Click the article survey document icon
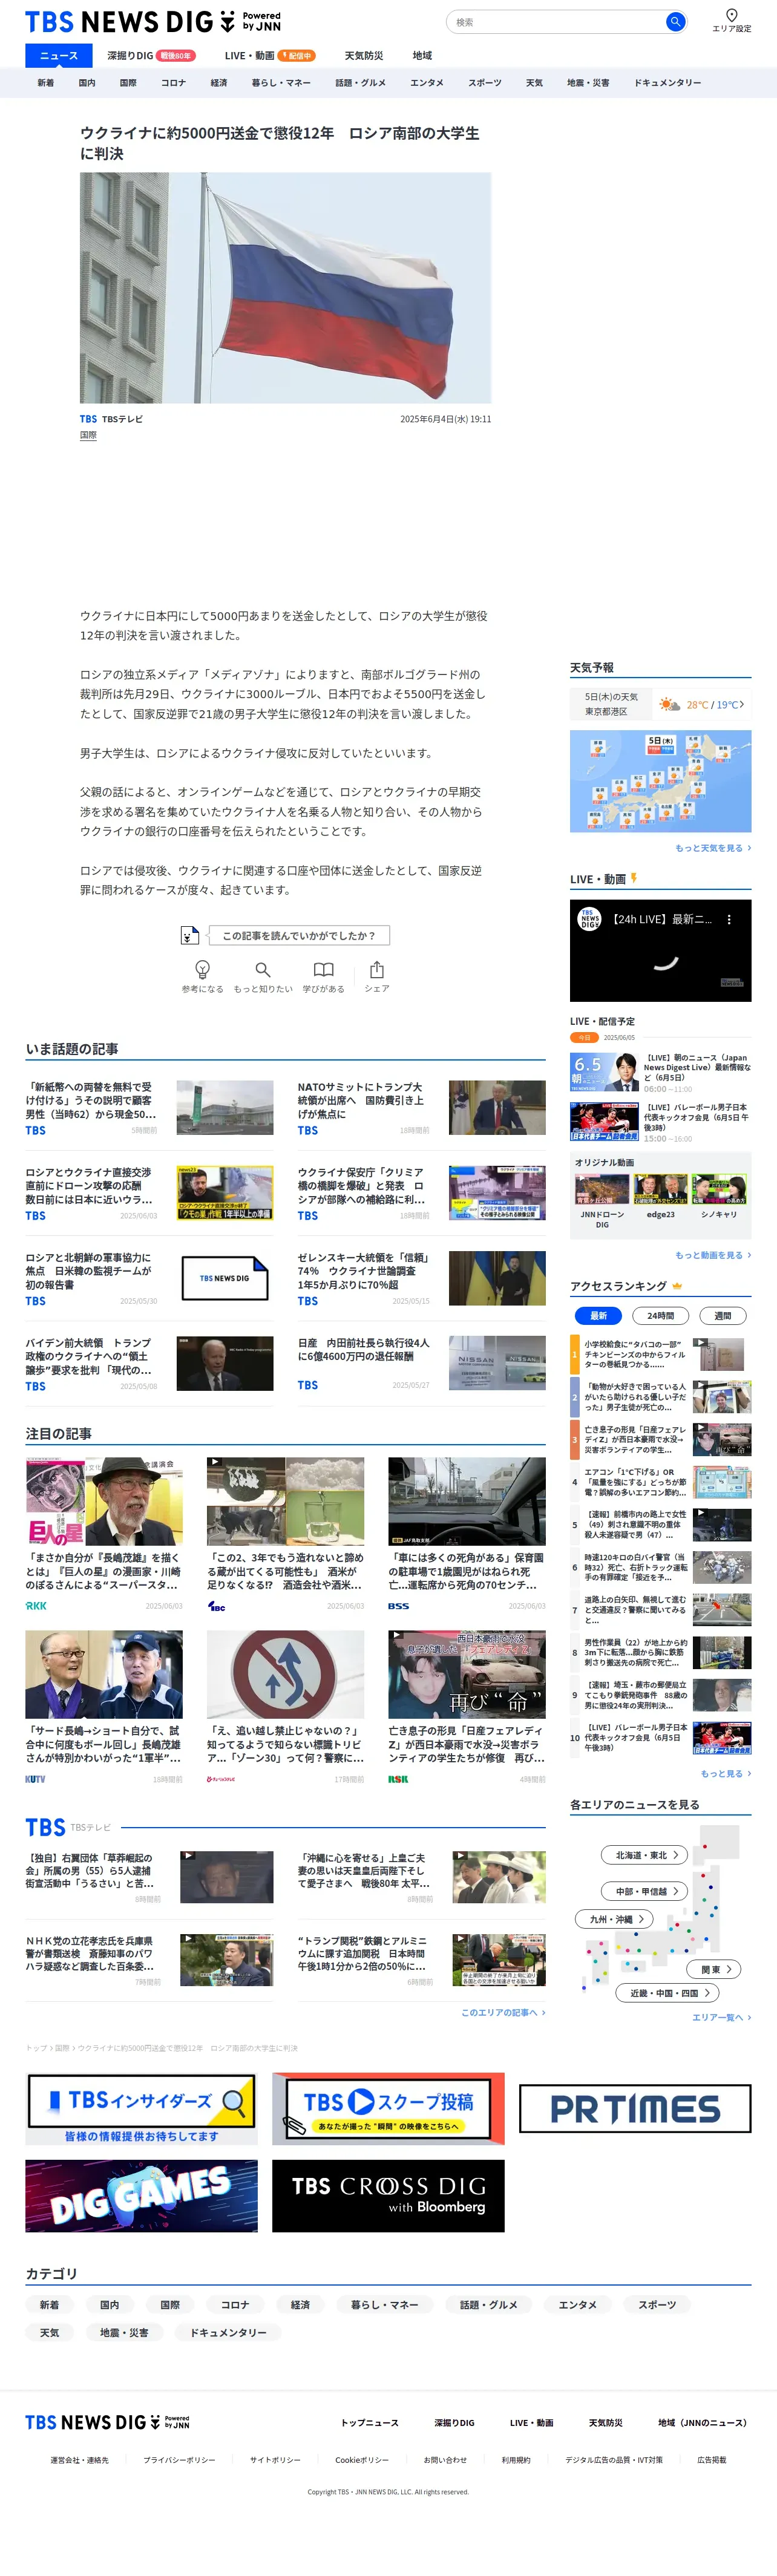The height and width of the screenshot is (2576, 777). pyautogui.click(x=189, y=935)
